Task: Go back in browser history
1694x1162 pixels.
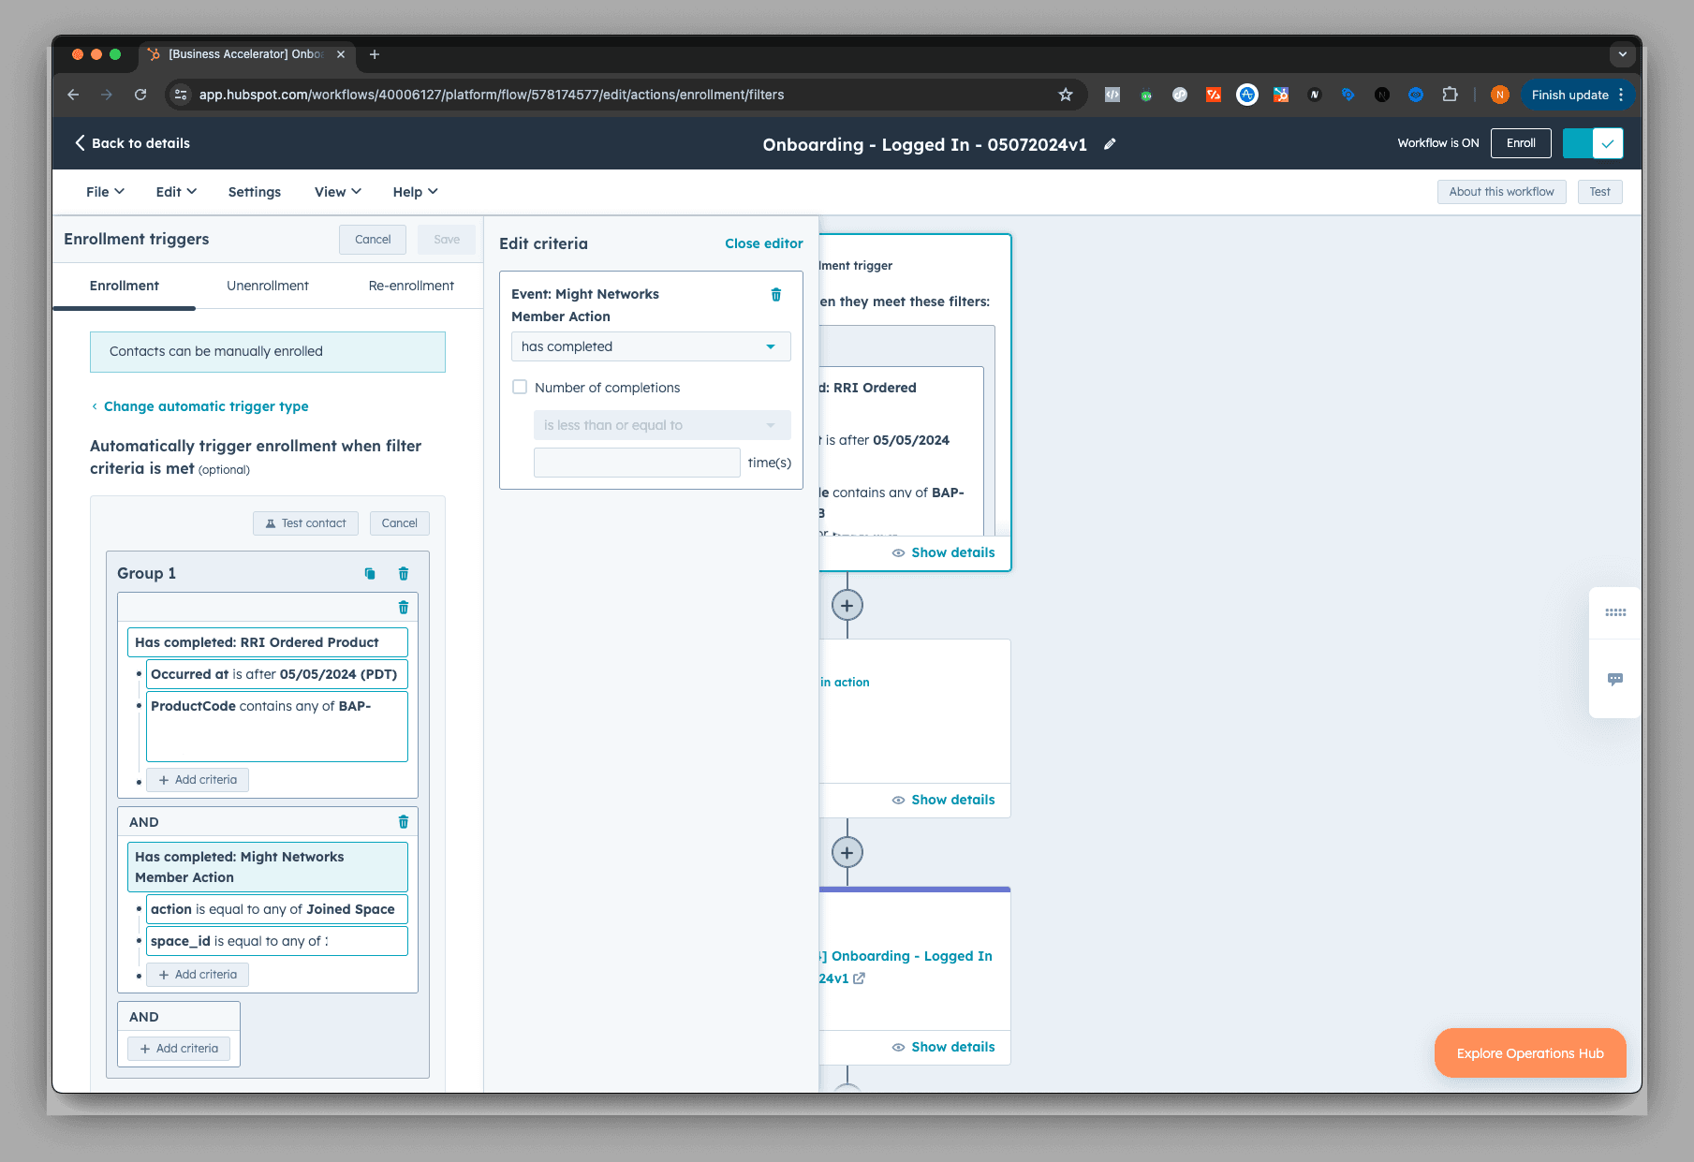Action: pos(73,95)
